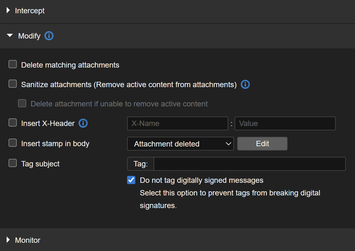Click the Insert X-Header info icon
The height and width of the screenshot is (251, 355).
[83, 123]
